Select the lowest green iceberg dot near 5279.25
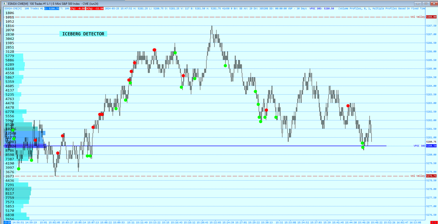Viewport: 438px width, 224px height. [19, 169]
